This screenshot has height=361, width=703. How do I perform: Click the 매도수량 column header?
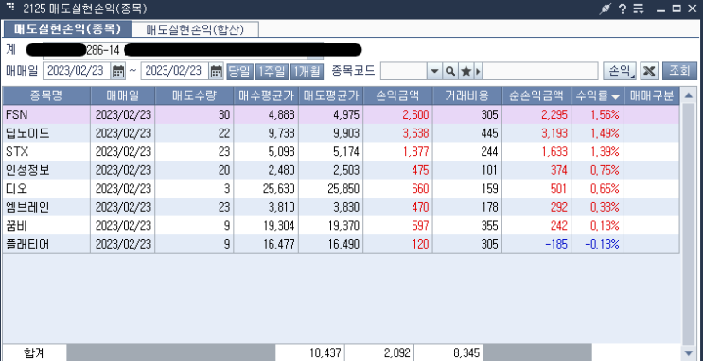click(194, 95)
